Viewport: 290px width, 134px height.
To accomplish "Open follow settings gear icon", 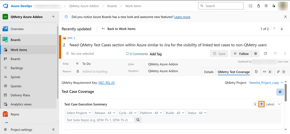I will (x=256, y=54).
